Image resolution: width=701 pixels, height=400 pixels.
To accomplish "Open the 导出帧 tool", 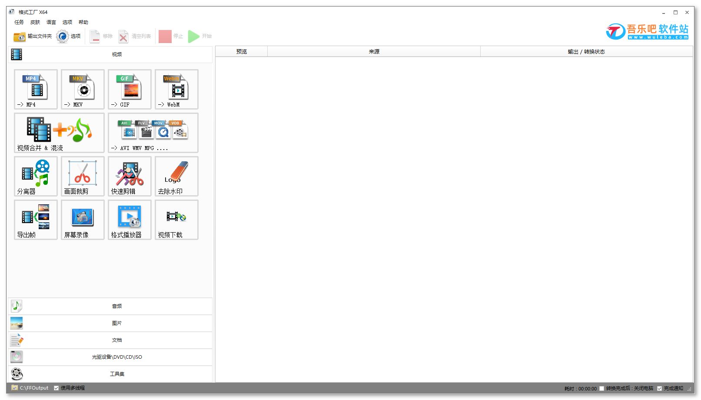I will point(36,220).
